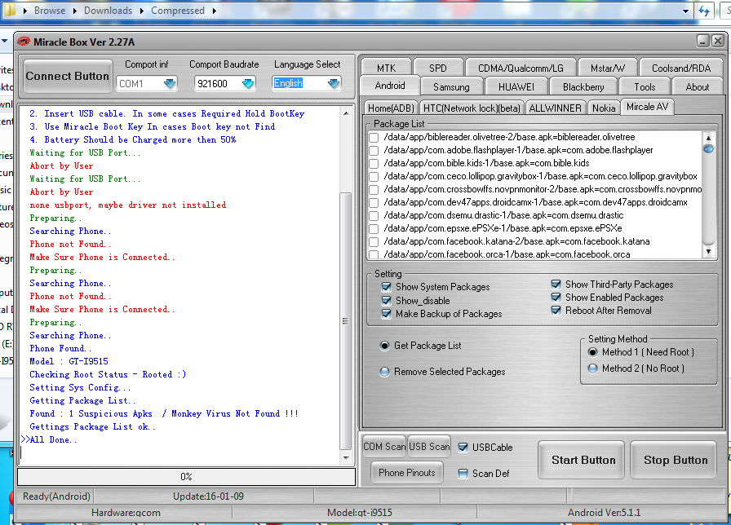Click the package list scrollbar thumb
This screenshot has width=731, height=525.
click(x=708, y=149)
